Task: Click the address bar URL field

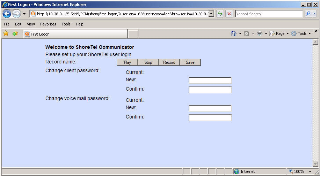Action: (x=123, y=14)
